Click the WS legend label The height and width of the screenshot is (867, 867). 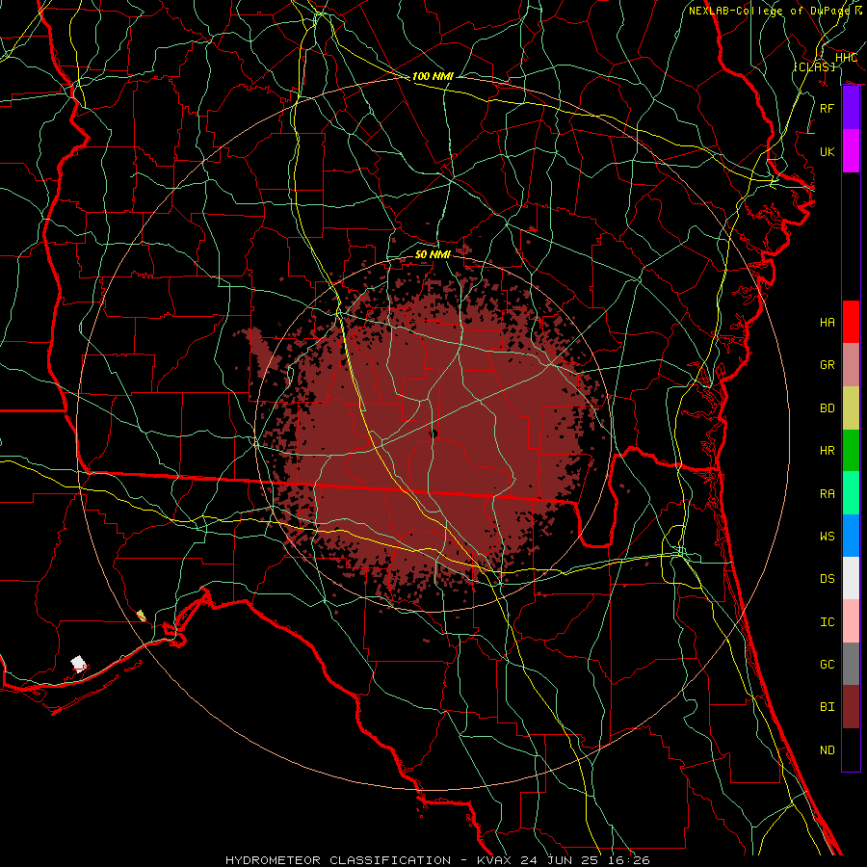pyautogui.click(x=827, y=536)
